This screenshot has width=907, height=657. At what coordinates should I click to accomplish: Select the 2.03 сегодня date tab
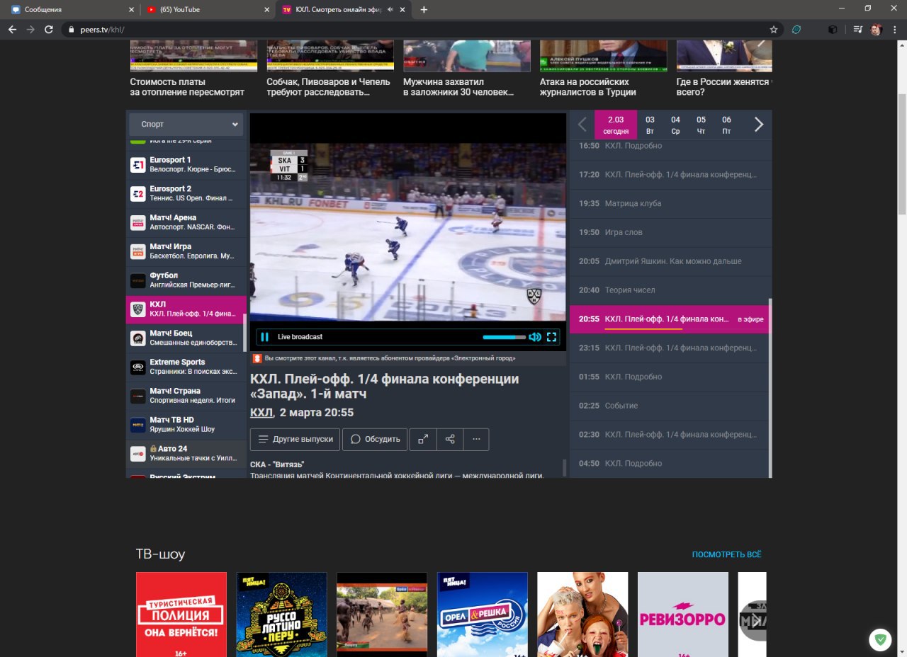(x=616, y=125)
